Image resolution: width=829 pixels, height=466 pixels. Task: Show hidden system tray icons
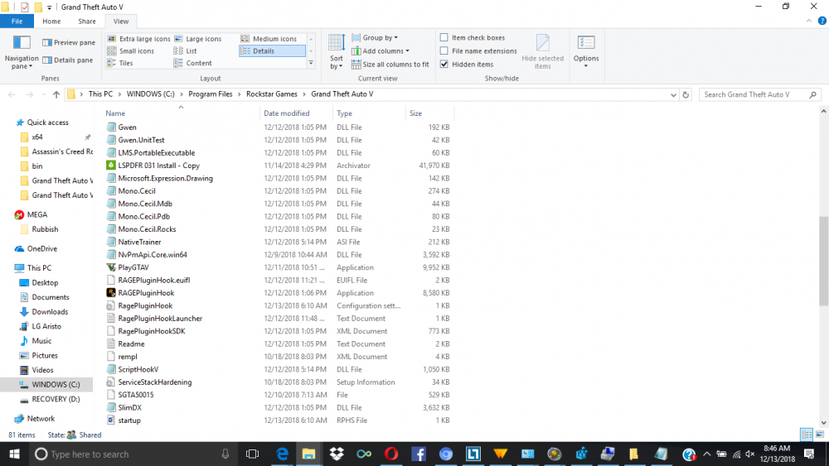tap(706, 454)
